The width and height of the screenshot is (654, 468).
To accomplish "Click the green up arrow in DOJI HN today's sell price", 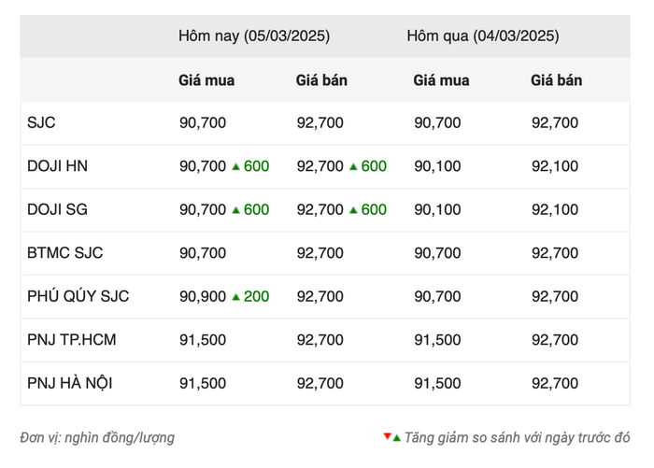I will (353, 166).
